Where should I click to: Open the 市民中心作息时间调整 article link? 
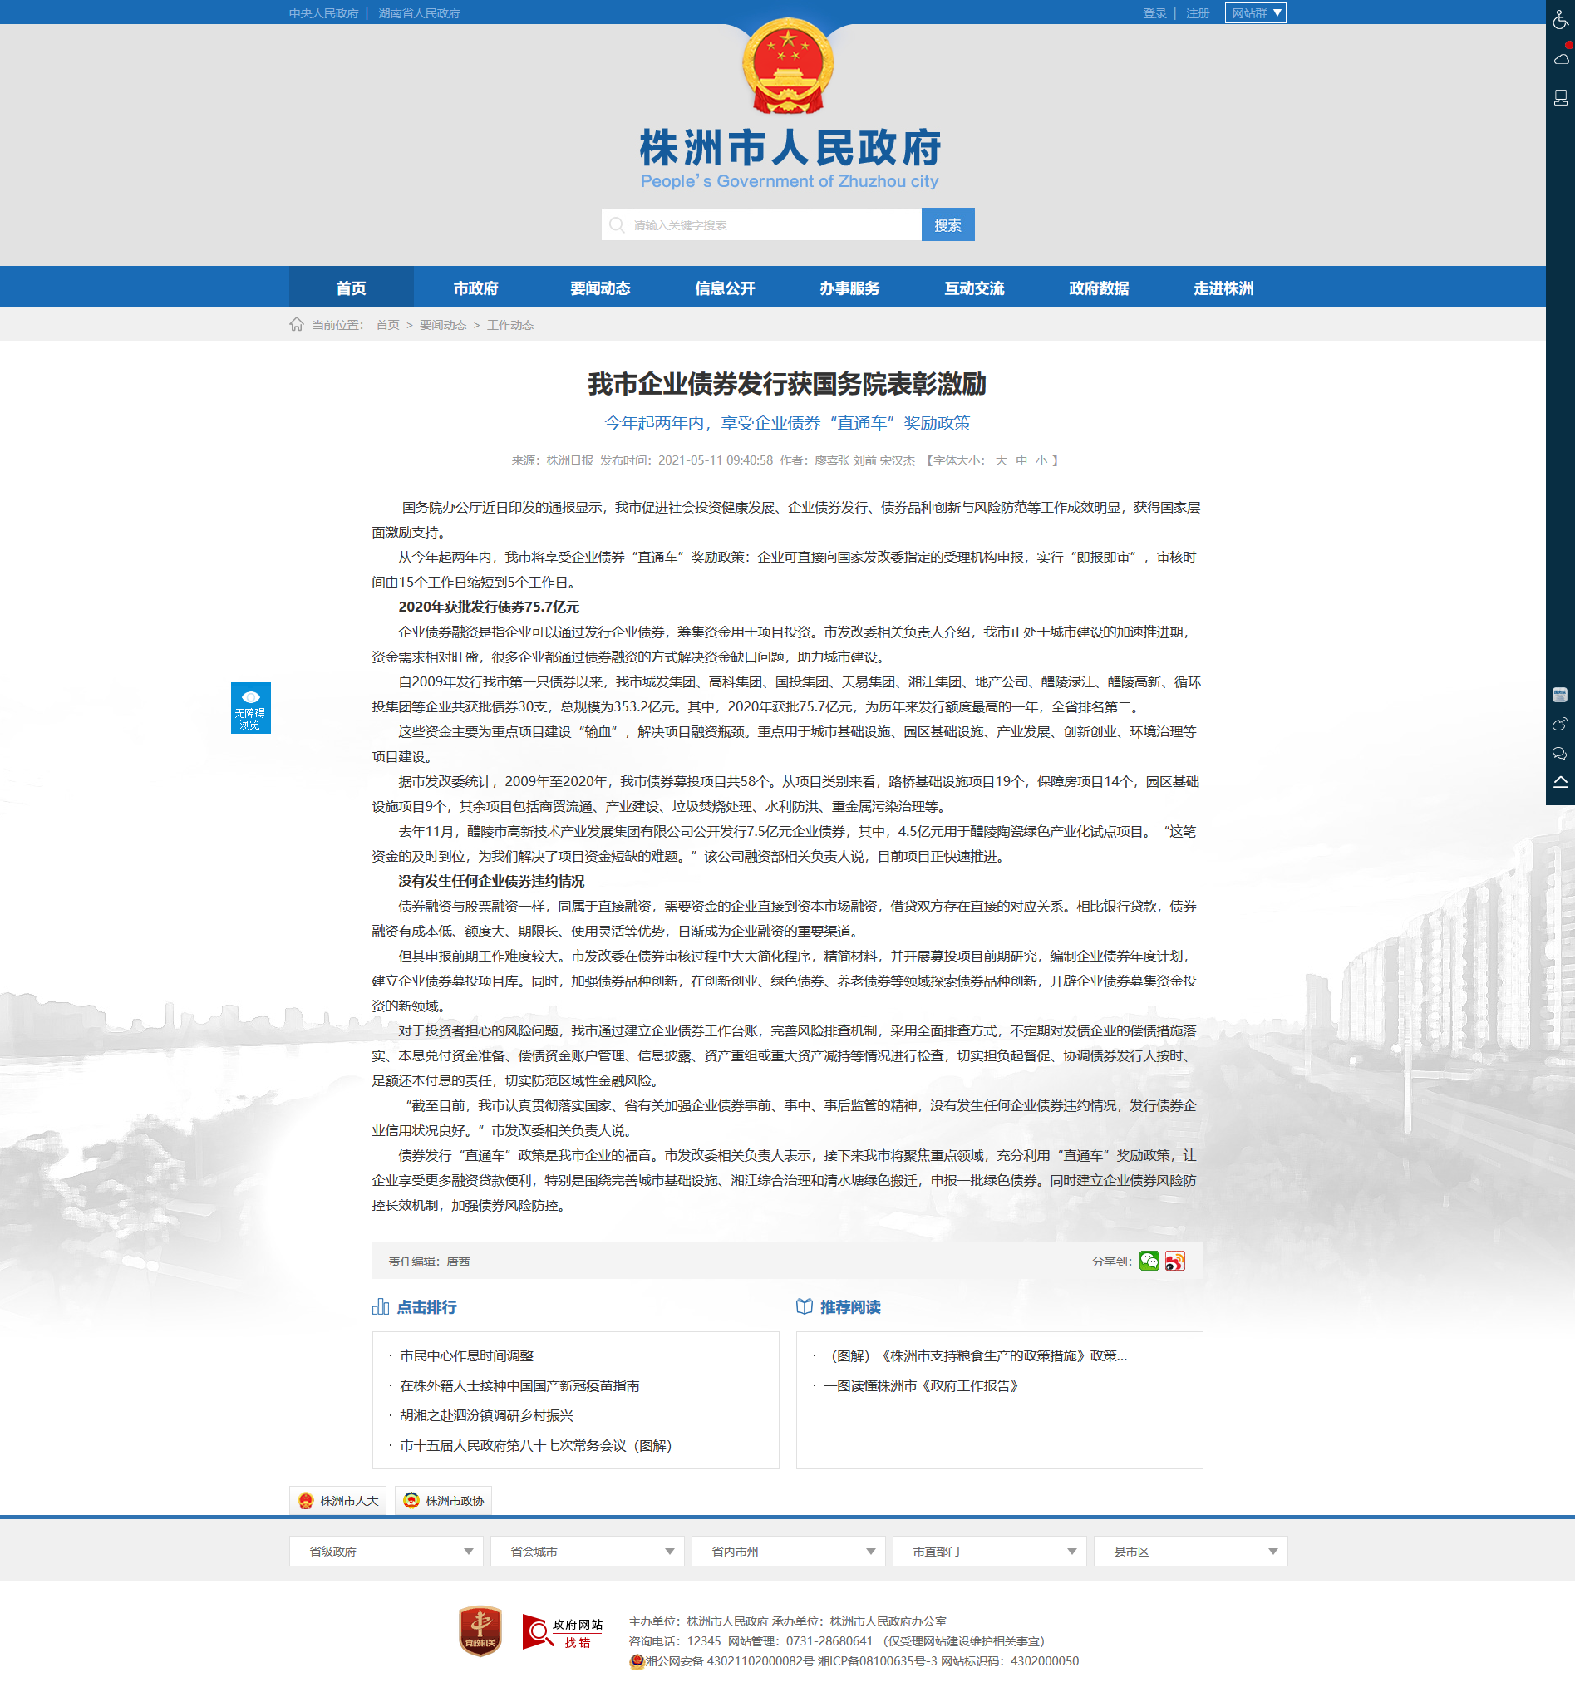(466, 1356)
